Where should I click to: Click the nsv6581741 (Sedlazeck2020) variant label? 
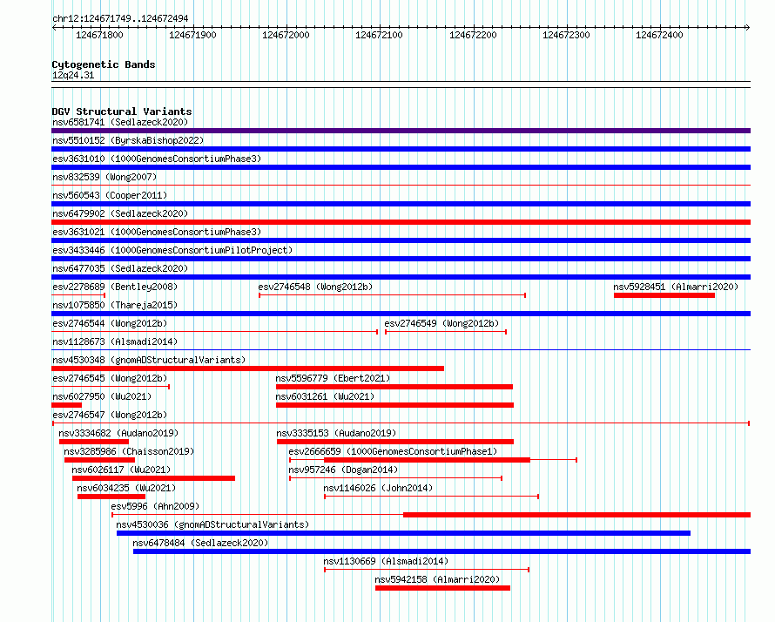click(120, 122)
